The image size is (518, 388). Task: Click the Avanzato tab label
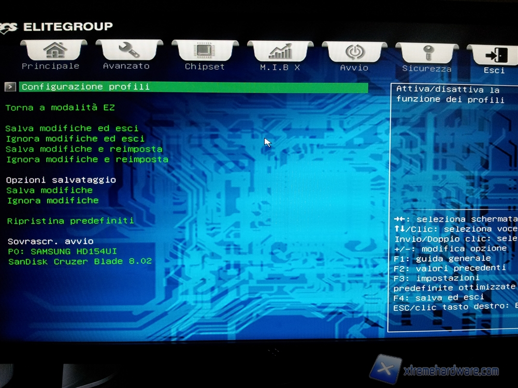[x=126, y=66]
